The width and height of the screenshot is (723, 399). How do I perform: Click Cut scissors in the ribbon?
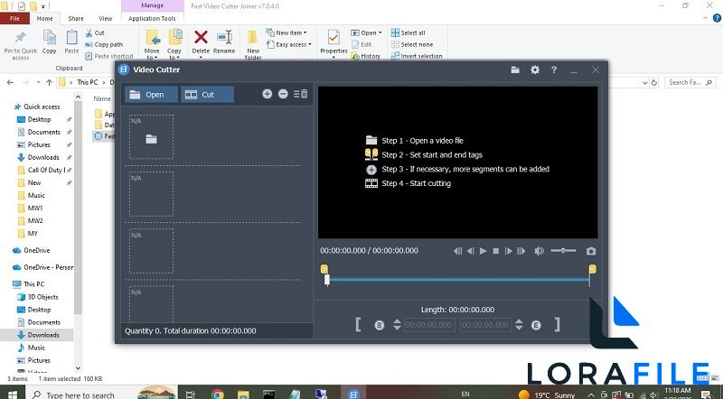[x=95, y=32]
